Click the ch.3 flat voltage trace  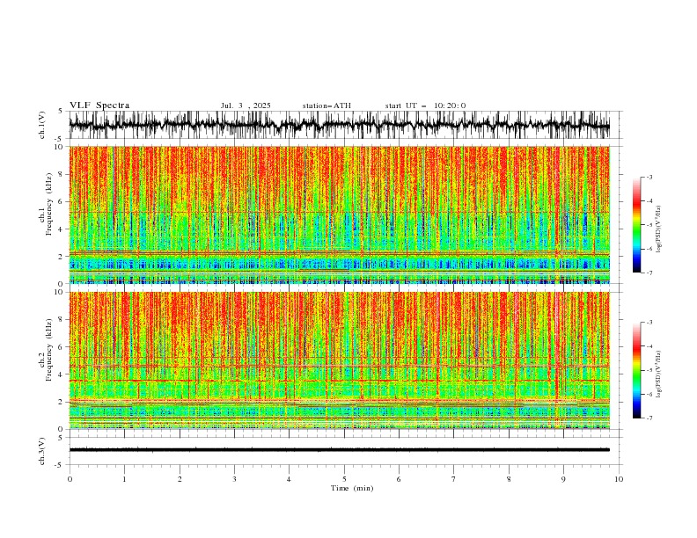coord(339,450)
